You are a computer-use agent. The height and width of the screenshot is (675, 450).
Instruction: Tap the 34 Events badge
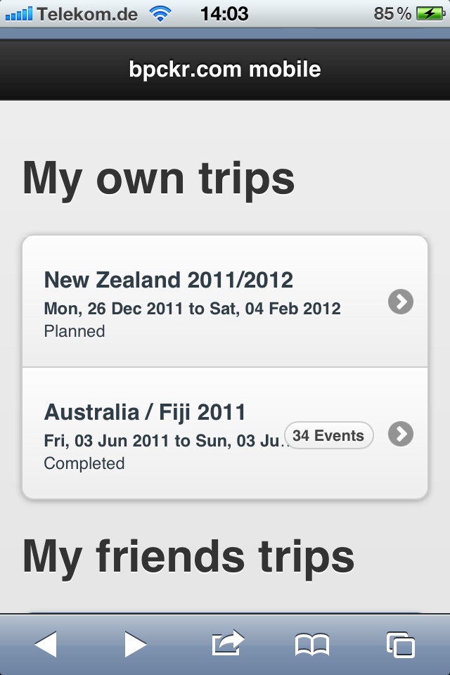[x=328, y=435]
